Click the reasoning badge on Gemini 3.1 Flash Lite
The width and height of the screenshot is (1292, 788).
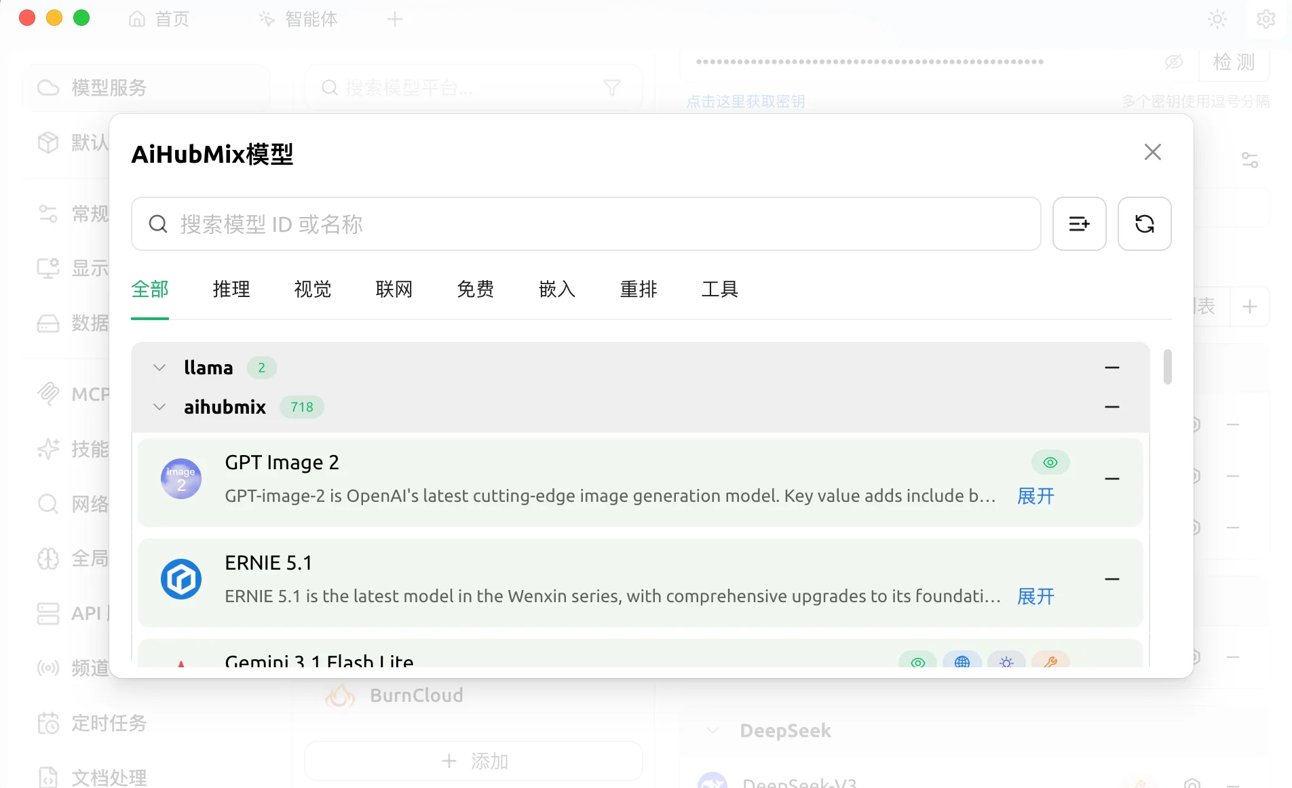pyautogui.click(x=1006, y=661)
